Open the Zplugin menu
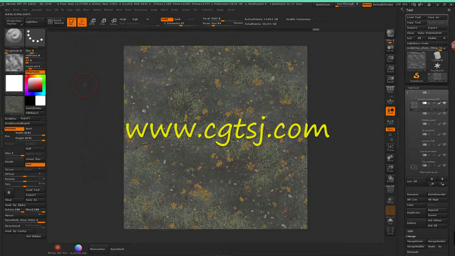 tap(220, 10)
